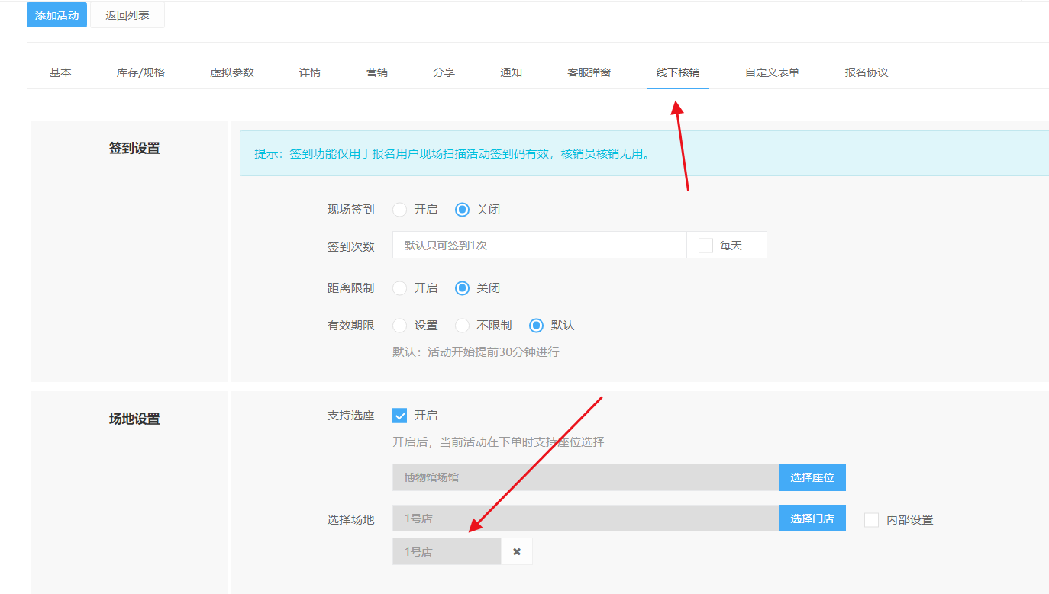Select the 分享 tab

point(444,72)
